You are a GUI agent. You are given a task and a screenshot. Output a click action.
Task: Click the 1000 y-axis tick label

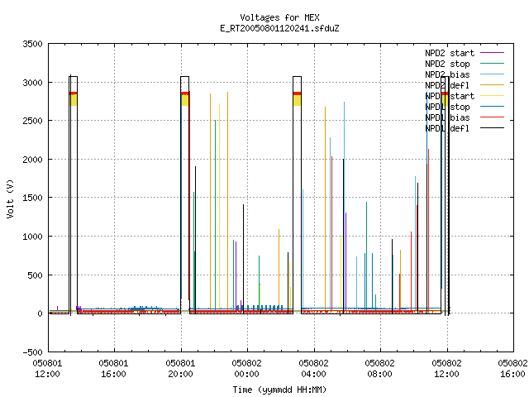[33, 237]
